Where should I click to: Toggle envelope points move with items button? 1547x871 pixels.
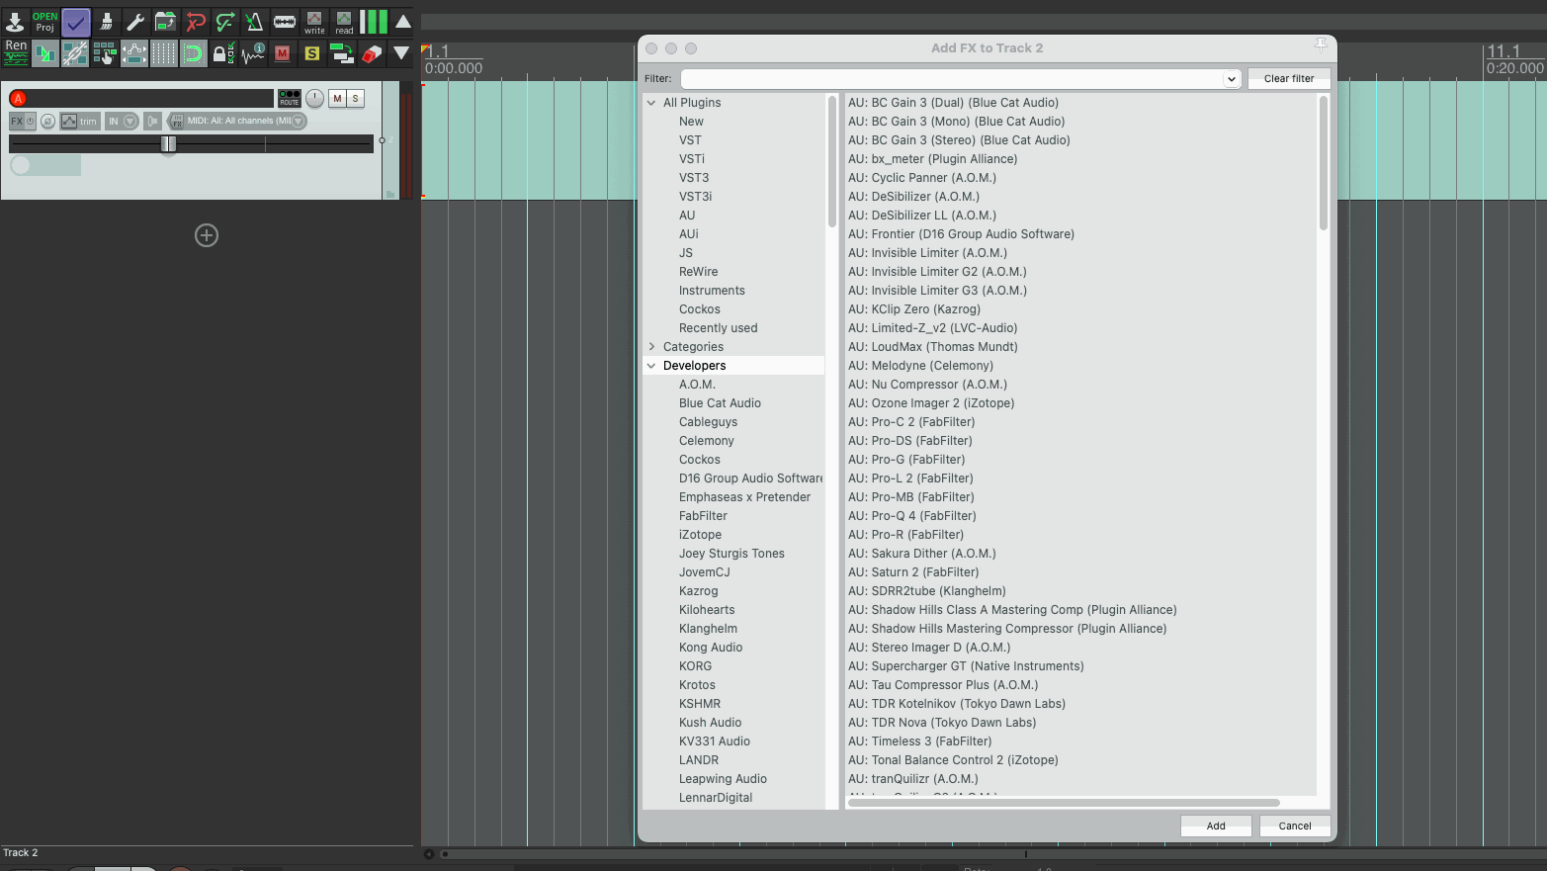pyautogui.click(x=134, y=52)
